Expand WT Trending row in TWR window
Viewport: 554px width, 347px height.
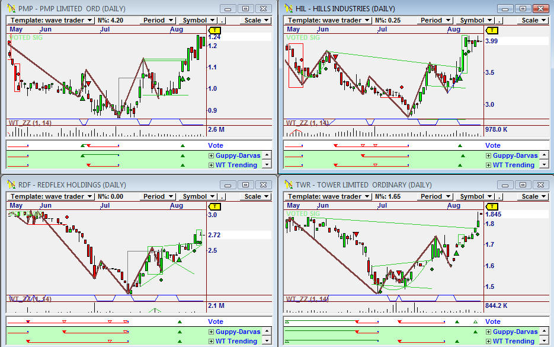488,341
